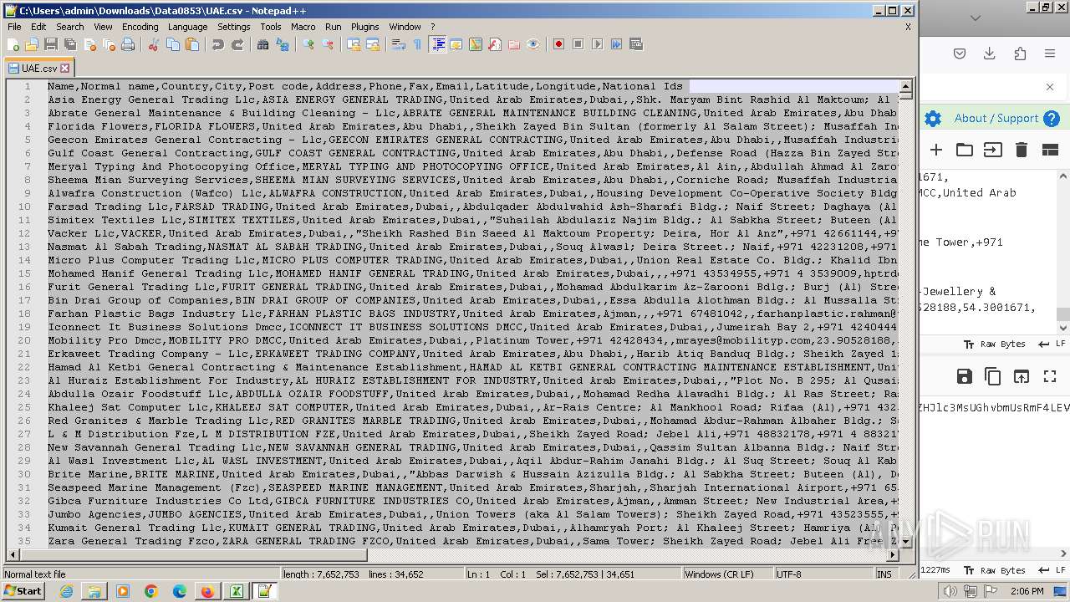1070x602 pixels.
Task: Click the blue help question mark icon
Action: click(x=1052, y=119)
